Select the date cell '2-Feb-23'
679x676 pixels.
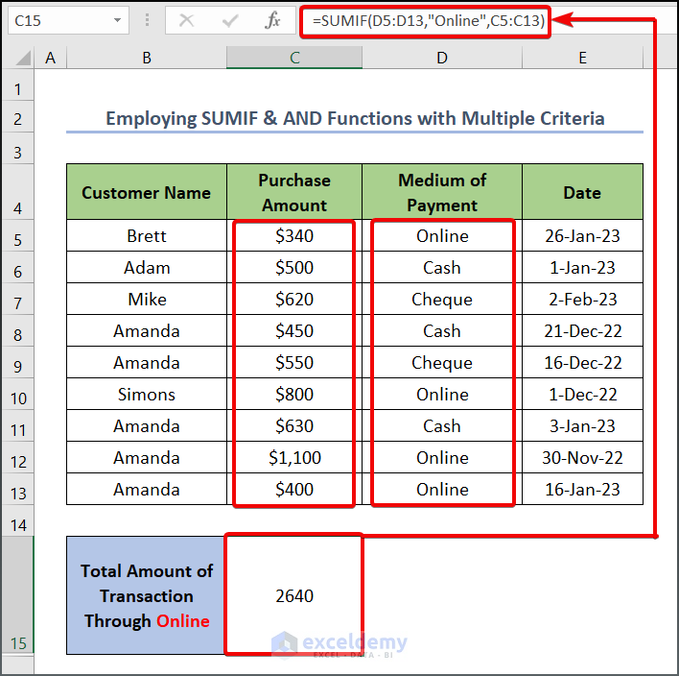coord(582,299)
